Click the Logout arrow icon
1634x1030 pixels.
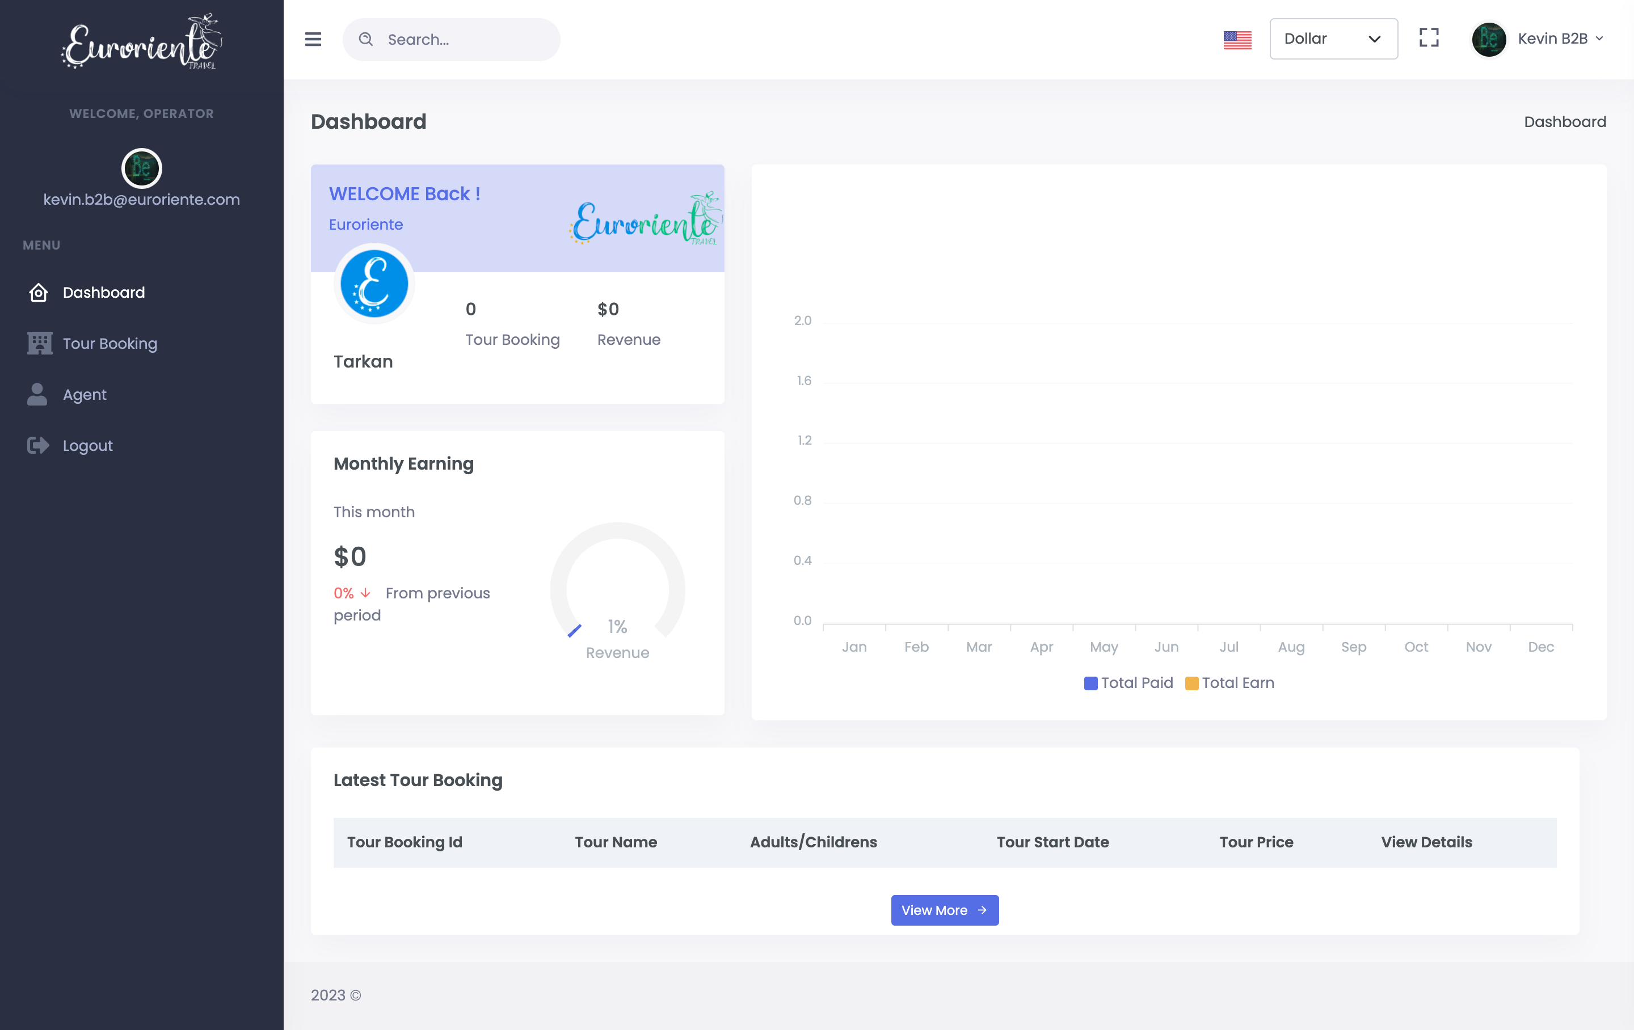(x=38, y=445)
